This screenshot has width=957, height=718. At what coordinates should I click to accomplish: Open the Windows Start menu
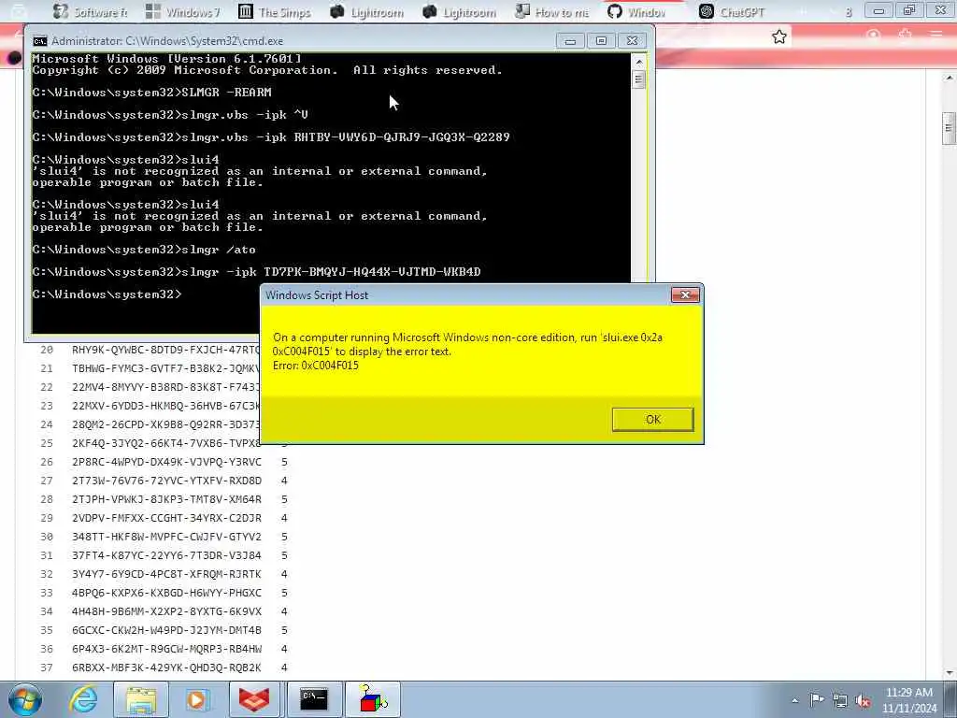pyautogui.click(x=25, y=699)
